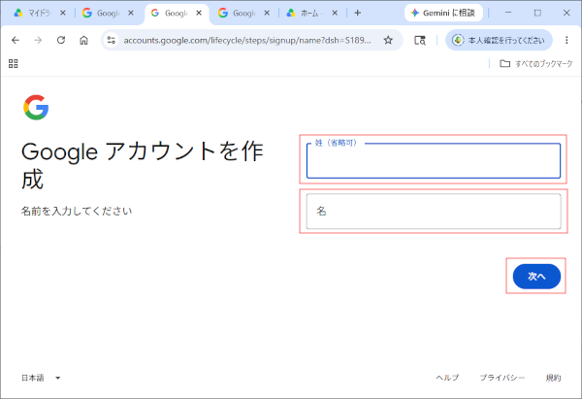Minimize the Chrome window
Image resolution: width=582 pixels, height=399 pixels.
(508, 13)
